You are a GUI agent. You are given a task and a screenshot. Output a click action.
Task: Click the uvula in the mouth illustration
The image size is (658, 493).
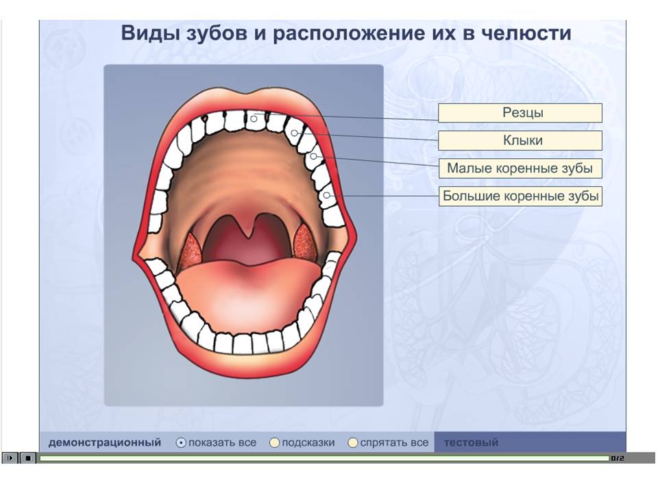(x=249, y=227)
